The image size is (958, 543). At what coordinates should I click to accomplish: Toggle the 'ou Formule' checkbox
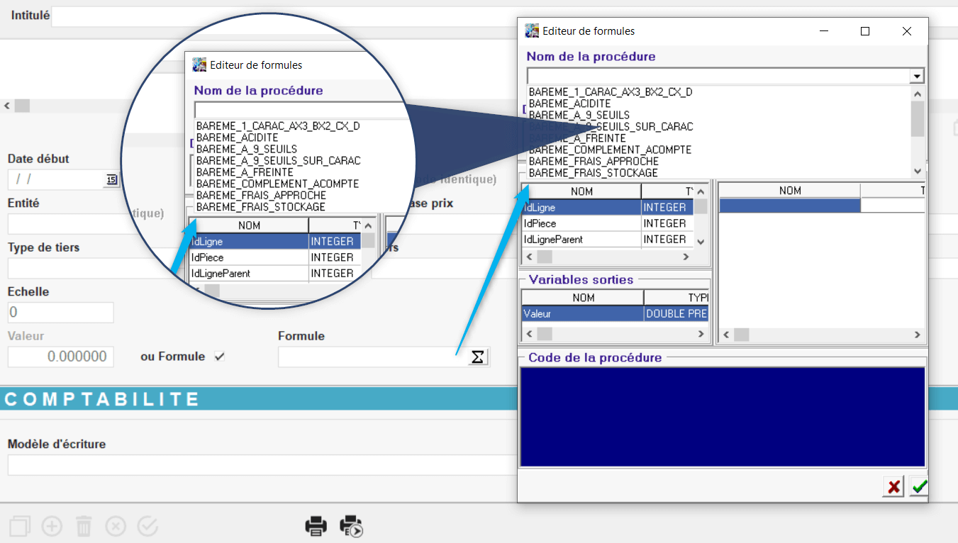[220, 357]
